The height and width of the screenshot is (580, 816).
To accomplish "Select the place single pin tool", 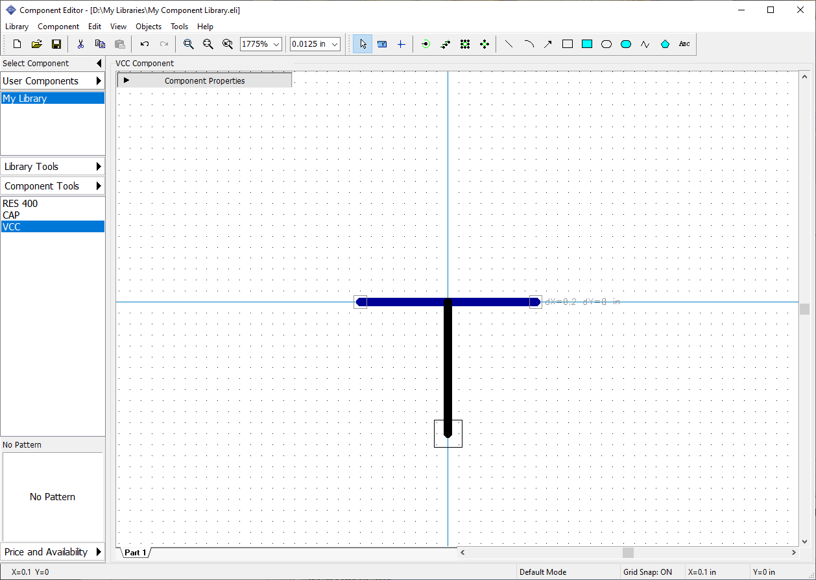I will click(x=426, y=44).
